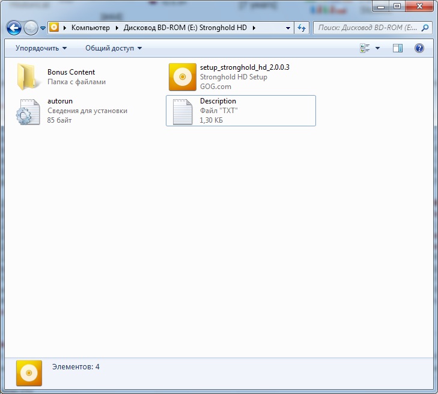
Task: Change the view with the view icon
Action: (x=365, y=48)
